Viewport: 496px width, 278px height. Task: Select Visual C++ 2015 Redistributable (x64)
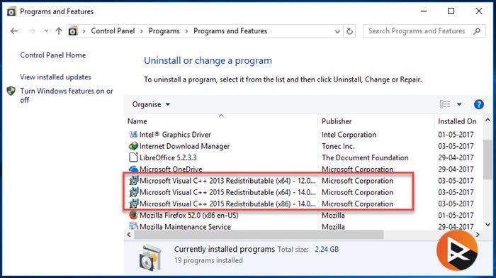pos(227,192)
